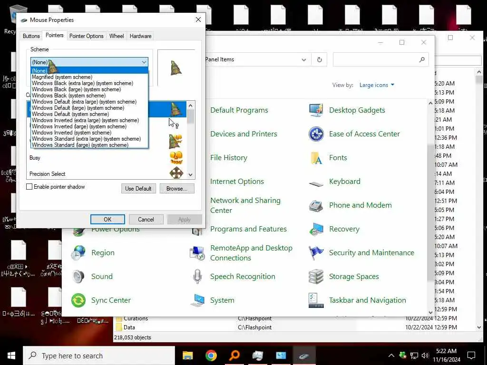Choose Windows Inverted (large) scheme
This screenshot has height=365, width=487.
(x=89, y=126)
